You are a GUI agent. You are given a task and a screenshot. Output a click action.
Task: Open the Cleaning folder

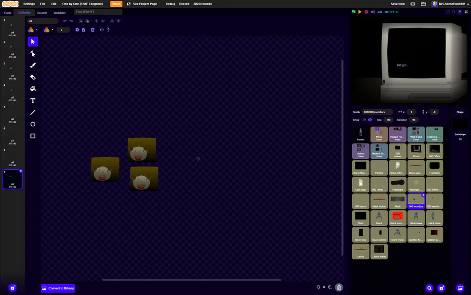coord(434,134)
